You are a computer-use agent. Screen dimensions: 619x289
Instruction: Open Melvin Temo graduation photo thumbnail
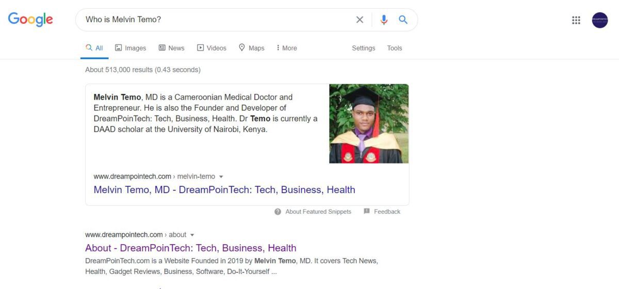369,124
